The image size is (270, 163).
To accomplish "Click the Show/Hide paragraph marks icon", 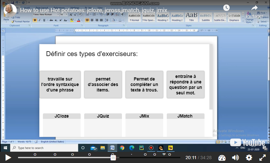I will tap(122, 14).
